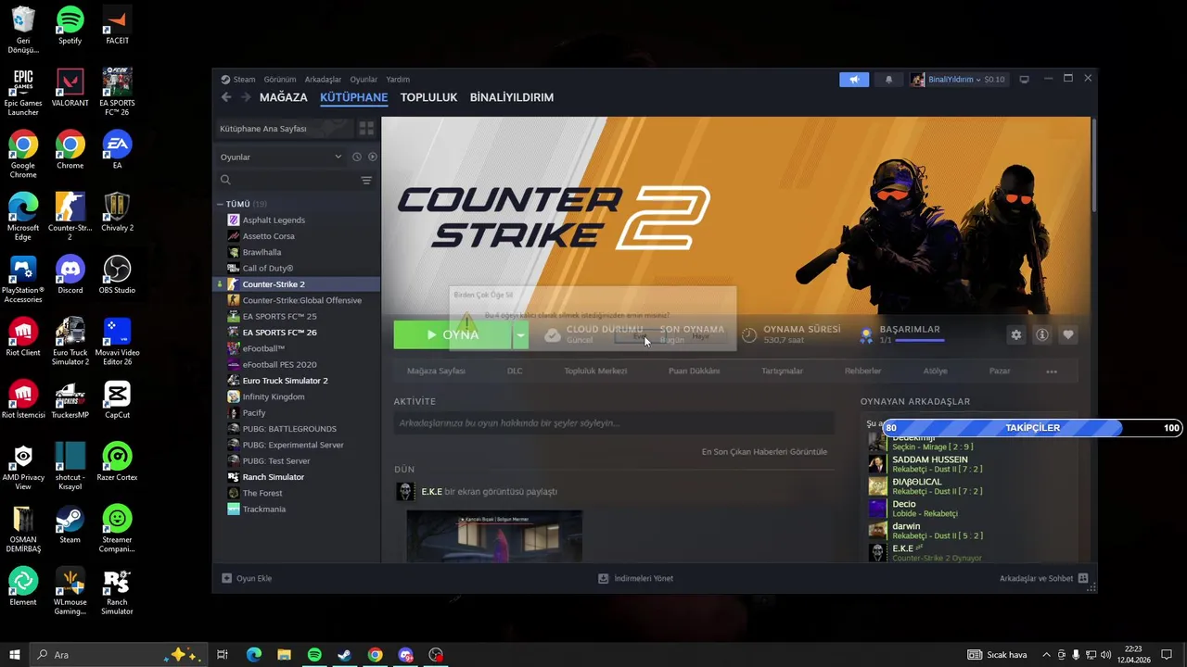The image size is (1187, 667).
Task: Click the Steam announcements megaphone icon
Action: [854, 80]
